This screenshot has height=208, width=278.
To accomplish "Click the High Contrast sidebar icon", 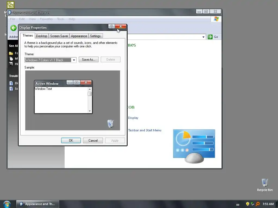I will tap(11, 64).
